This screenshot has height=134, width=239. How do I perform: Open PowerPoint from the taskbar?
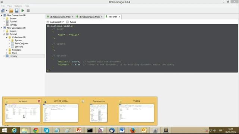click(x=79, y=130)
